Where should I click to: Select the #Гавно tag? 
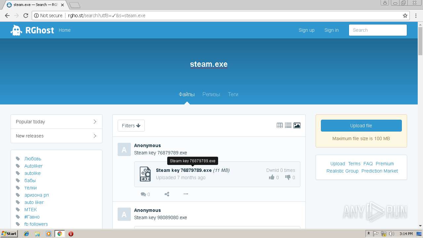tap(32, 217)
